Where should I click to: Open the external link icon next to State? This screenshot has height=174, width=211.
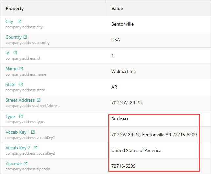(21, 84)
